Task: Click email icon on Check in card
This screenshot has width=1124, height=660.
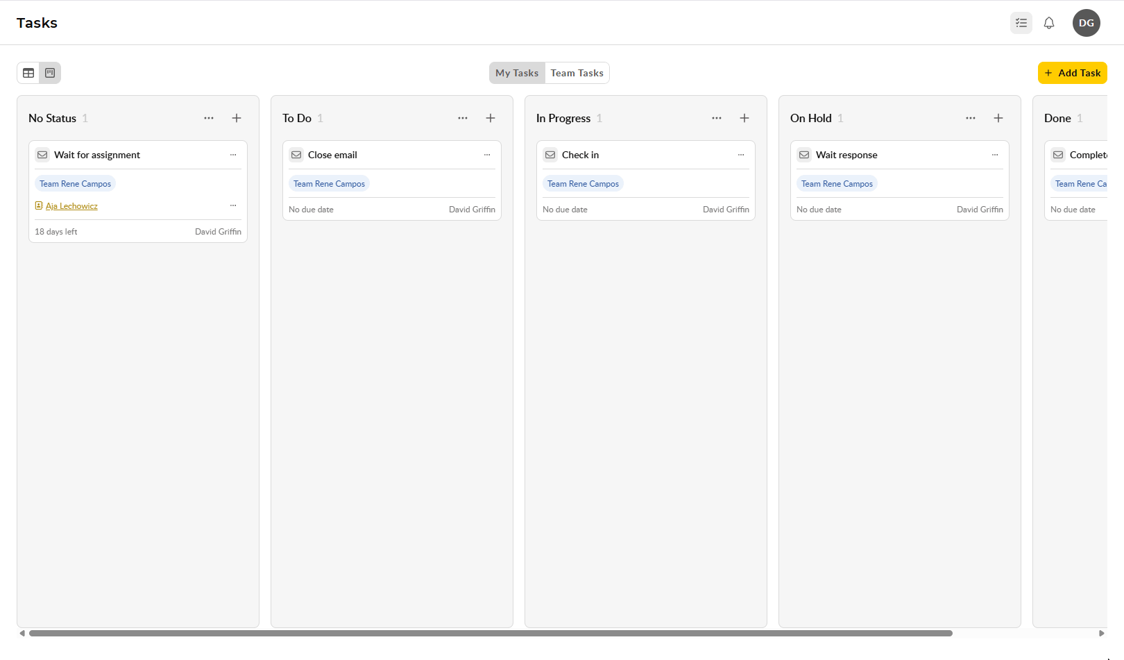Action: pyautogui.click(x=550, y=155)
